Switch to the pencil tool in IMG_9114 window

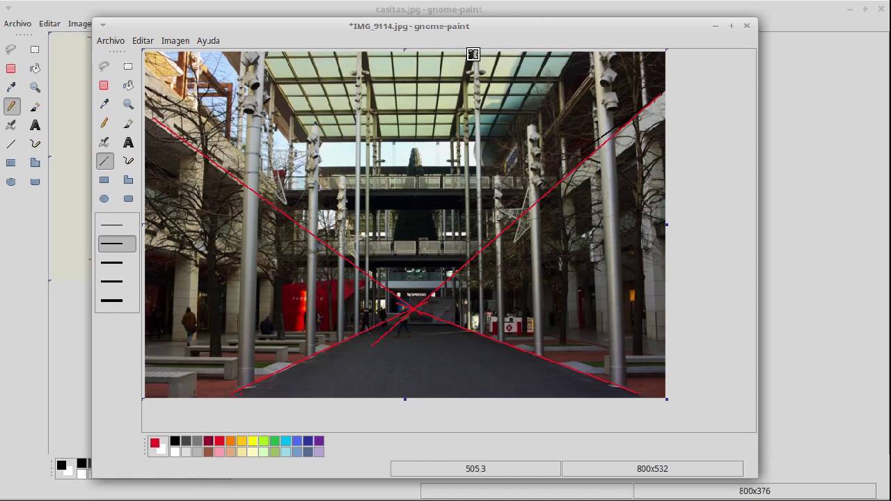pyautogui.click(x=104, y=123)
